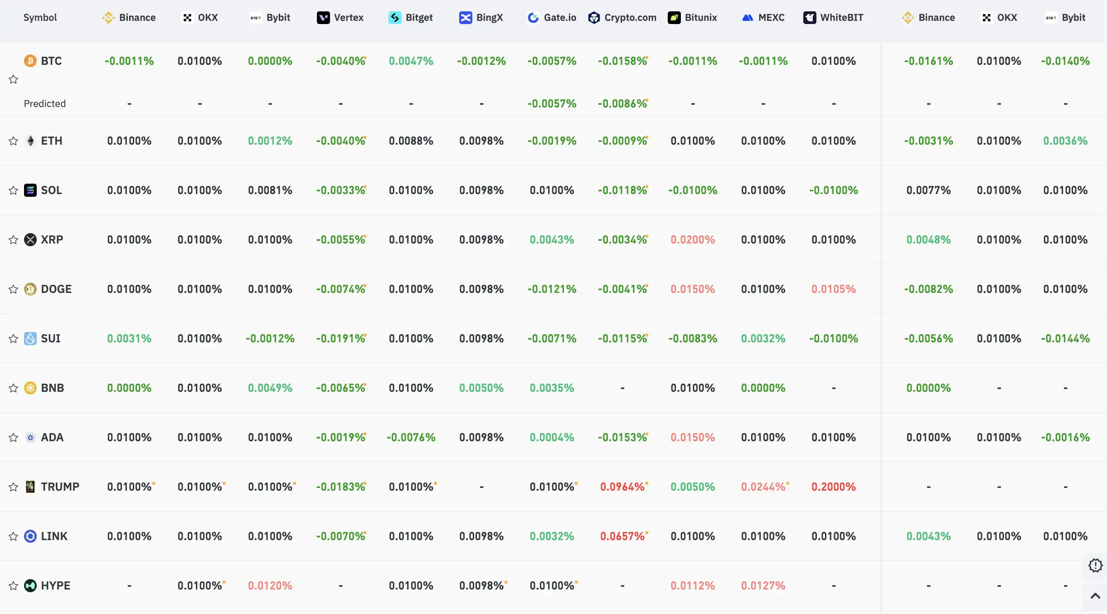Click the Crypto.com exchange logo
Viewport: 1107px width, 614px height.
pos(594,18)
